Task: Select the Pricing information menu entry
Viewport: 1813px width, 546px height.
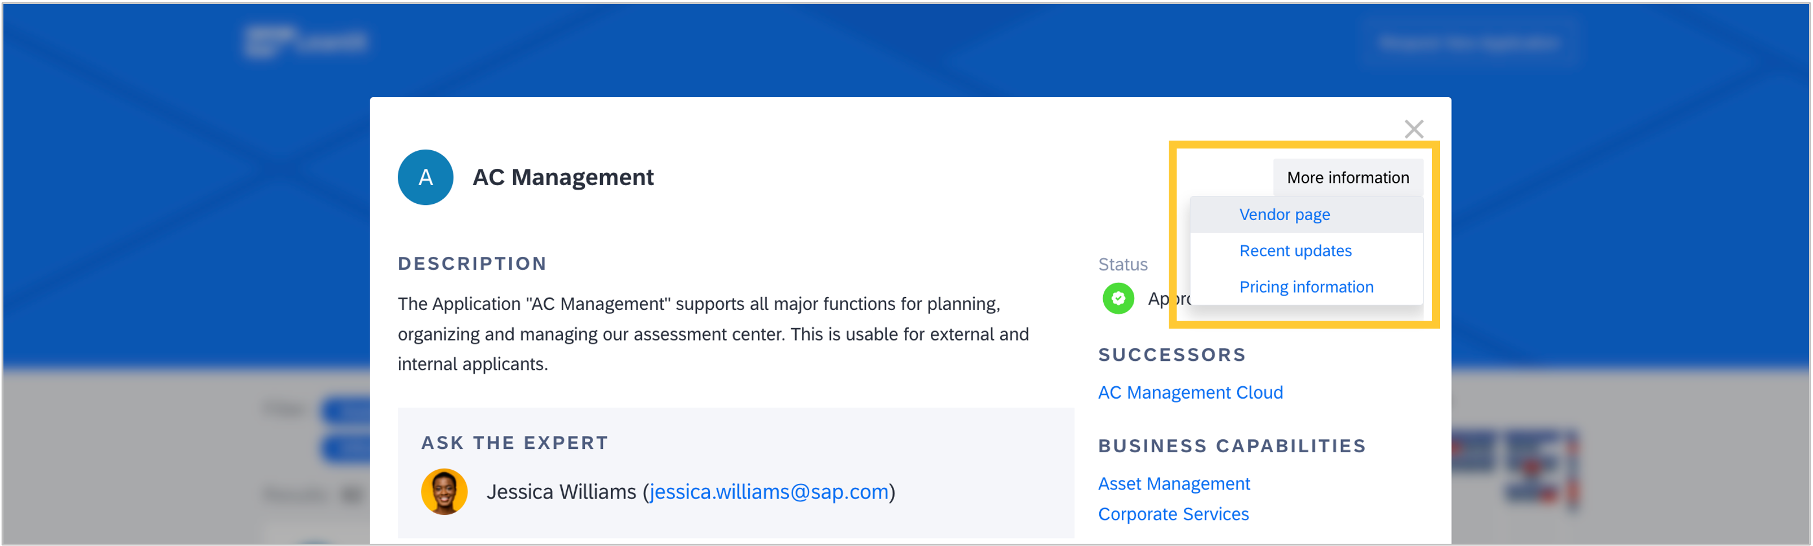Action: pyautogui.click(x=1305, y=287)
